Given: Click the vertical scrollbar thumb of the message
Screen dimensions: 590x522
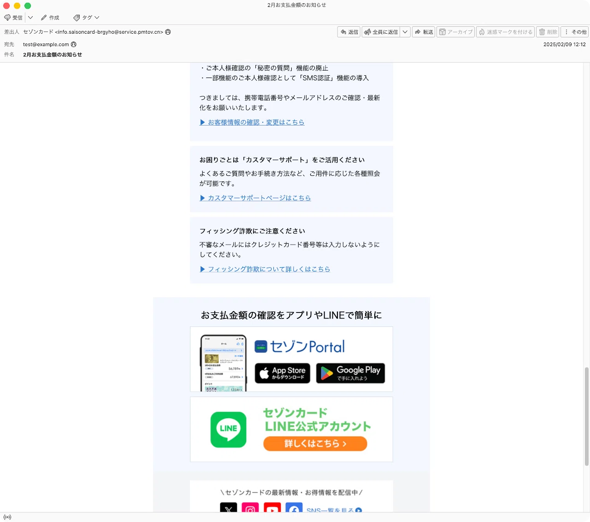Looking at the screenshot, I should click(x=586, y=416).
